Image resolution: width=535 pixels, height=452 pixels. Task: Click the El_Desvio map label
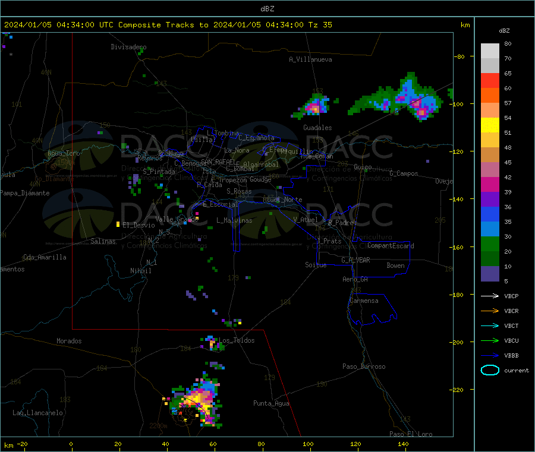[x=139, y=225]
